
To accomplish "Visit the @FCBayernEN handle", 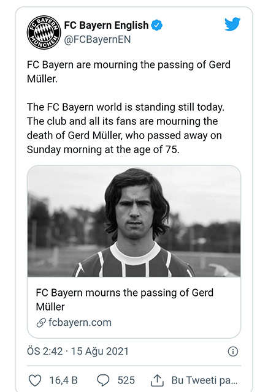I will [x=98, y=39].
